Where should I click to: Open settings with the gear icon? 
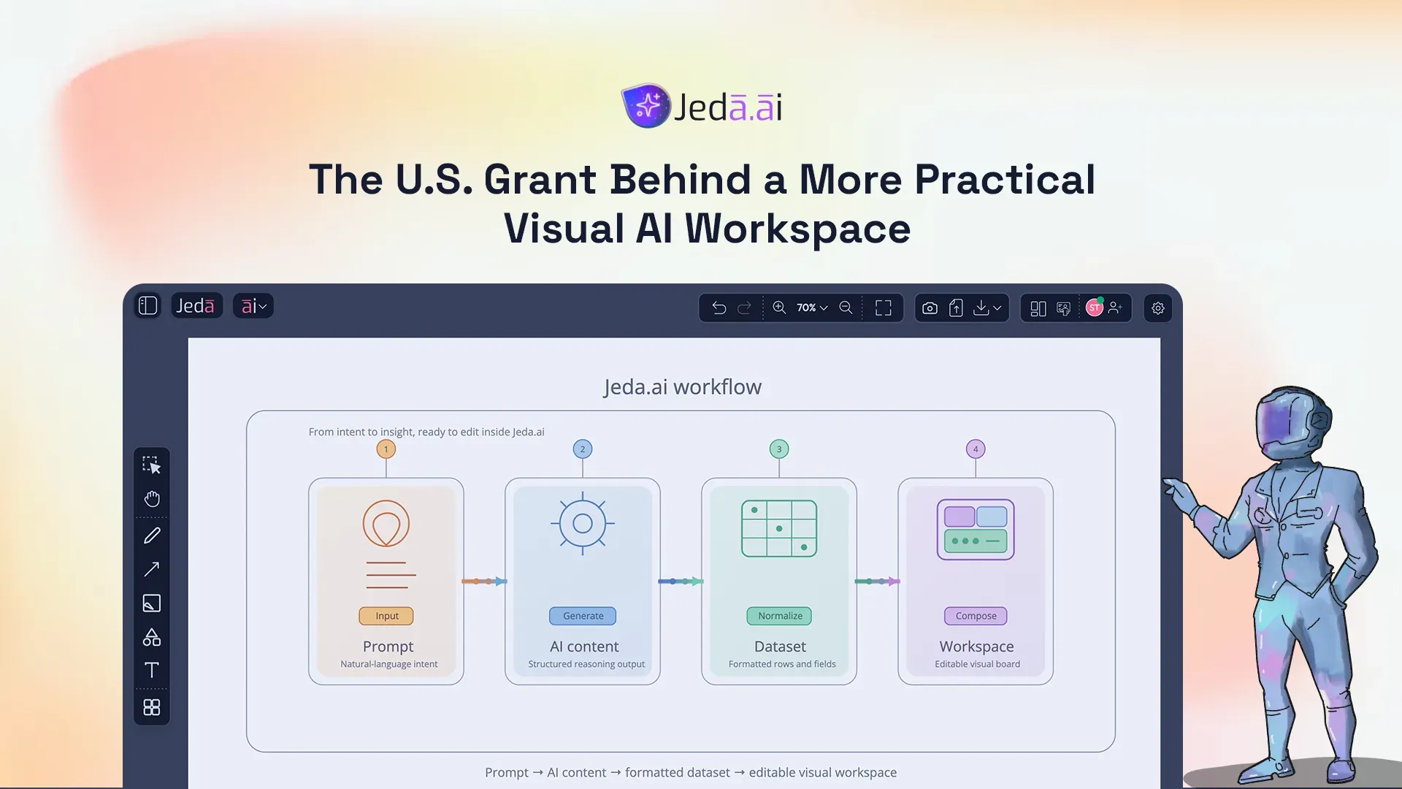click(x=1158, y=308)
